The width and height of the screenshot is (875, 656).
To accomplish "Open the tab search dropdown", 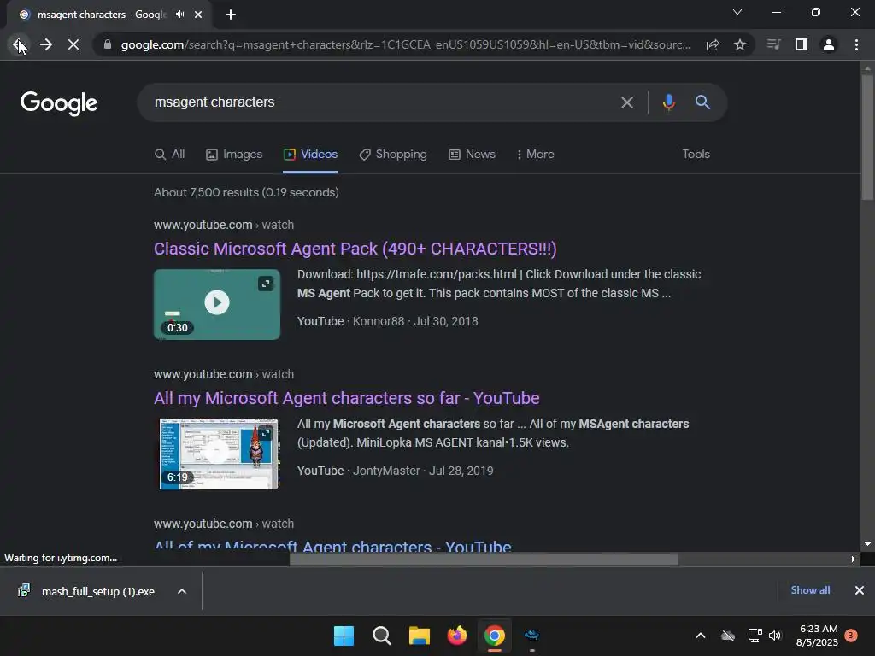I will (737, 12).
